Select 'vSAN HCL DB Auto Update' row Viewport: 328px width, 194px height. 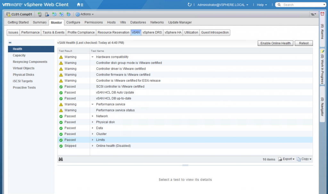coord(185,92)
